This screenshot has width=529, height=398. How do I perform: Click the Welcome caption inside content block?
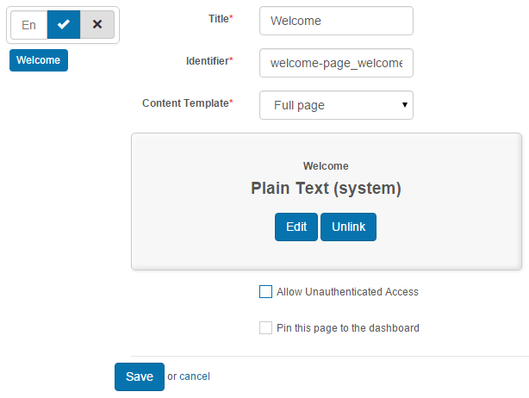326,165
